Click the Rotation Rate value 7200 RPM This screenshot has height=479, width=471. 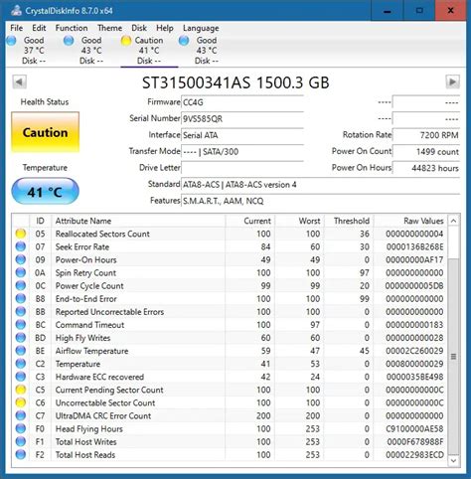pyautogui.click(x=426, y=135)
